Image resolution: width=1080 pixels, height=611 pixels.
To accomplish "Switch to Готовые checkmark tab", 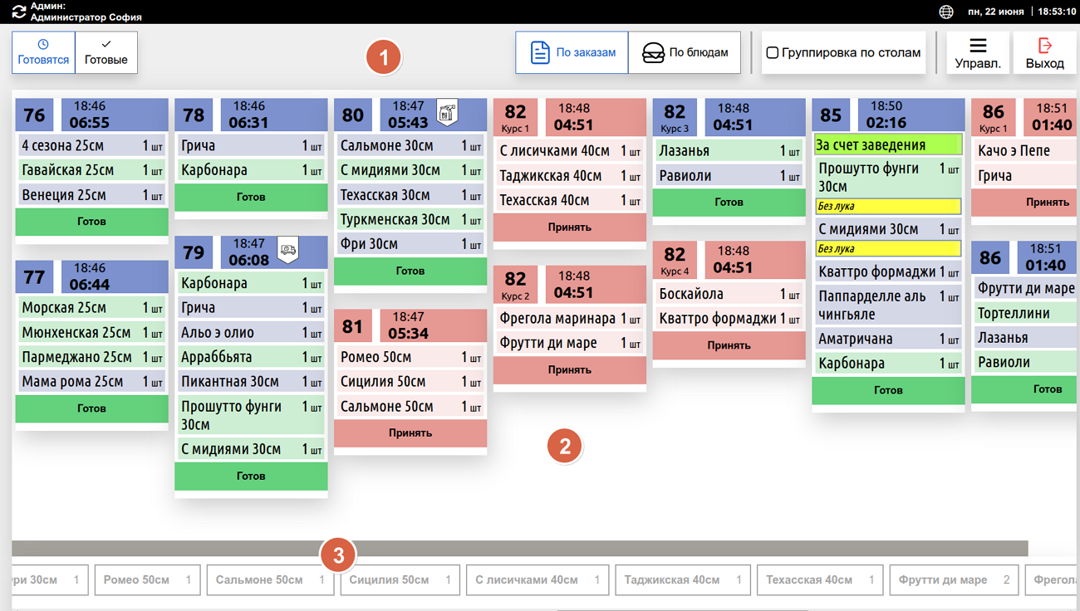I will 106,52.
